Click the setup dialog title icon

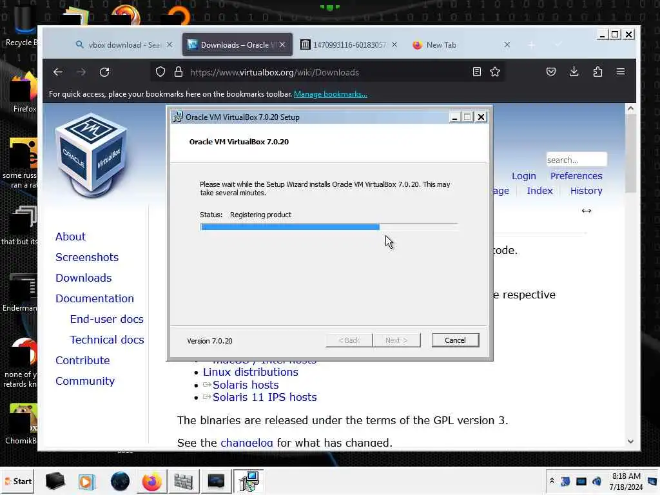[178, 117]
